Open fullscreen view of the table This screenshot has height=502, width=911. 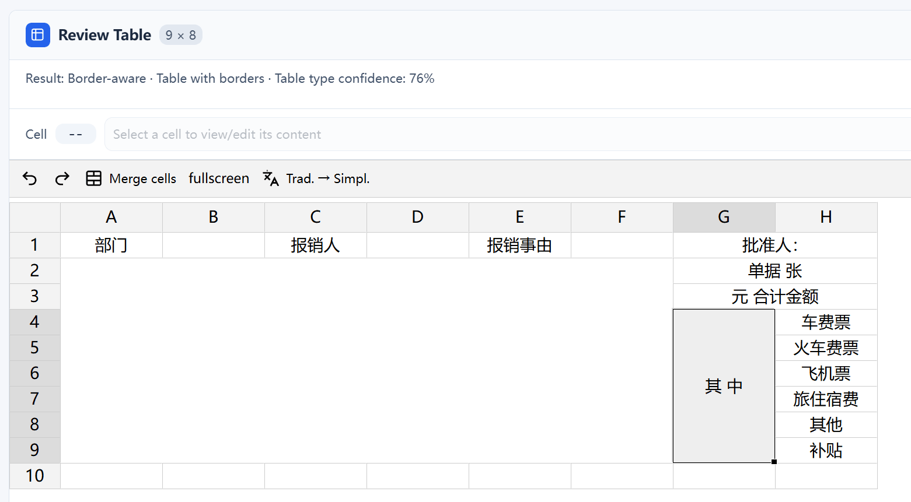click(x=219, y=178)
